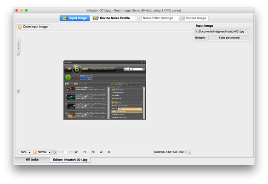Image resolution: width=268 pixels, height=184 pixels.
Task: Click the H: height readout label
Action: point(85,152)
